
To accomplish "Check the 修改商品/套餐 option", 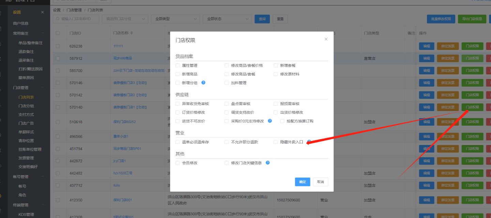I will [x=227, y=74].
